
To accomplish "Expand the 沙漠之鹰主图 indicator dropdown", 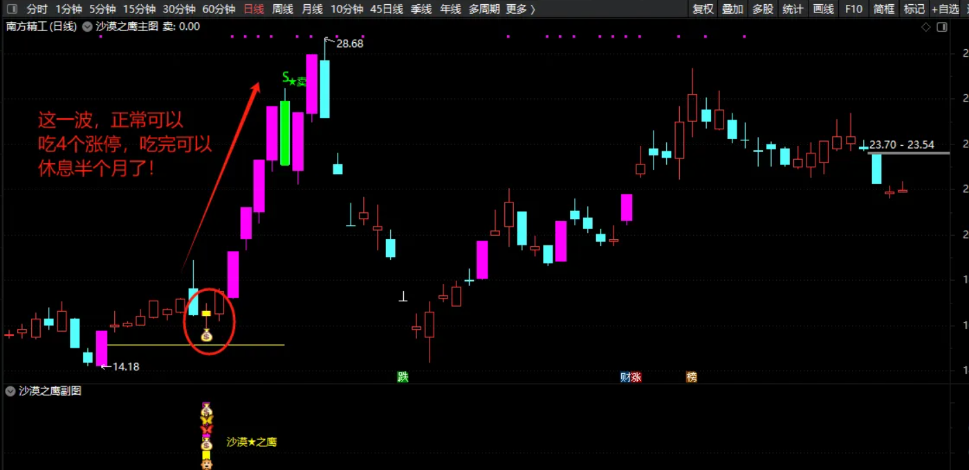I will point(86,27).
